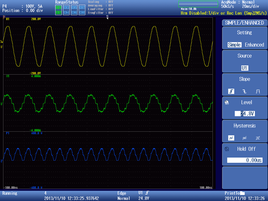Click the 50kS/s sample rate text
Image resolution: width=268 pixels, height=201 pixels.
pyautogui.click(x=227, y=7)
